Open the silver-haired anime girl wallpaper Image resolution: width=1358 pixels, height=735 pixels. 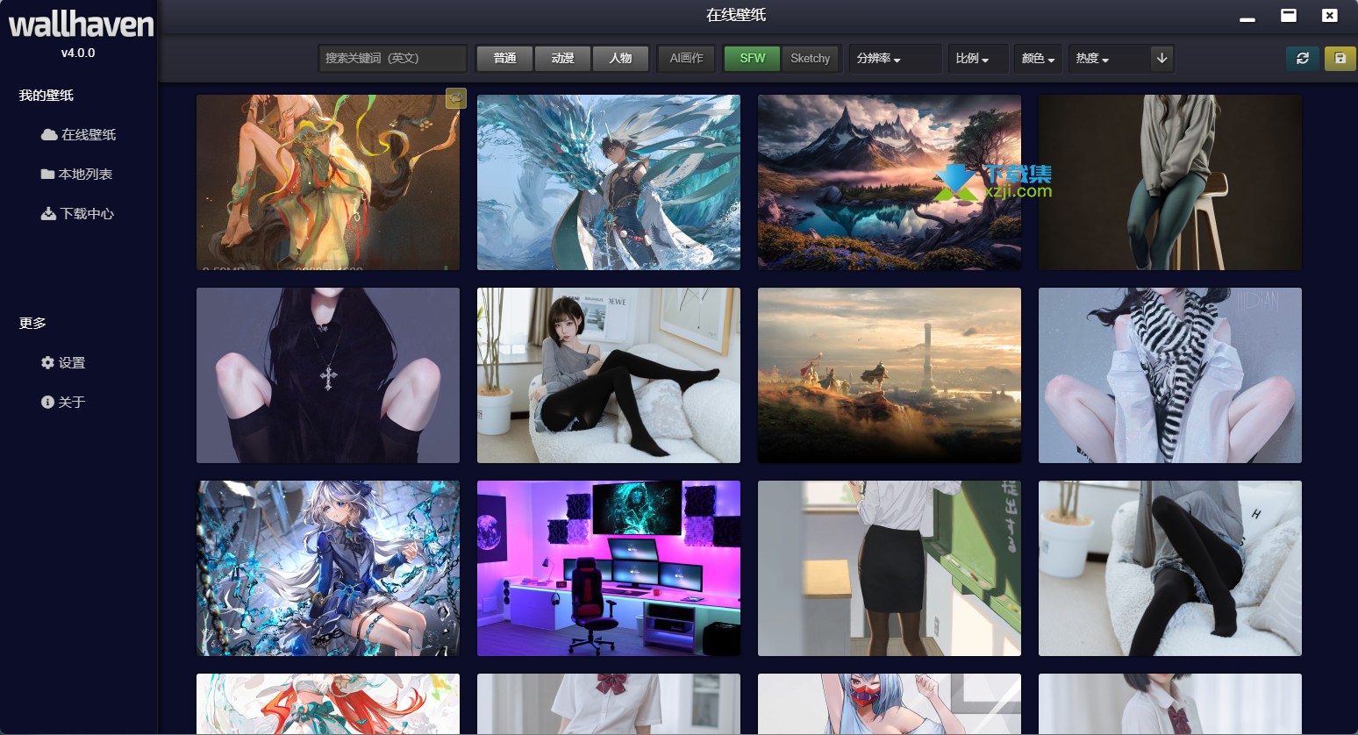(x=328, y=568)
